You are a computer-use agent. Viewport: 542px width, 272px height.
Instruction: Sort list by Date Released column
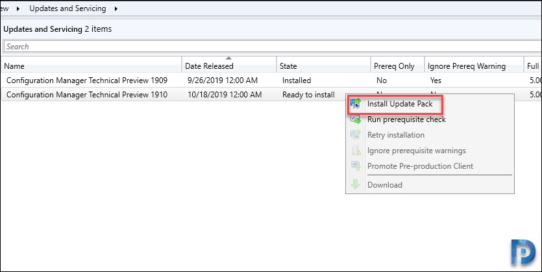tap(229, 66)
